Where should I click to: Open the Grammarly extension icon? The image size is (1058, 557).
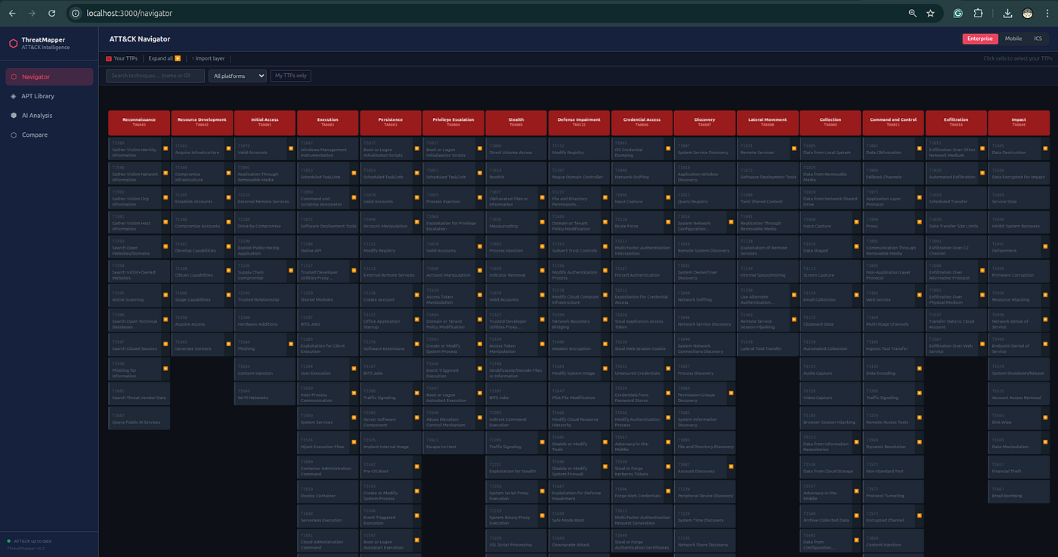(957, 14)
